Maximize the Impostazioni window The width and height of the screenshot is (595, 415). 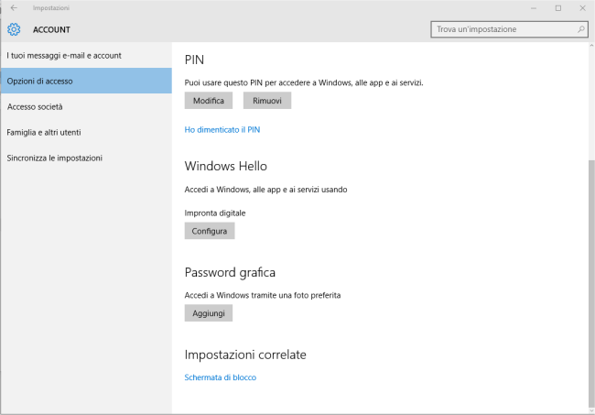(x=558, y=8)
